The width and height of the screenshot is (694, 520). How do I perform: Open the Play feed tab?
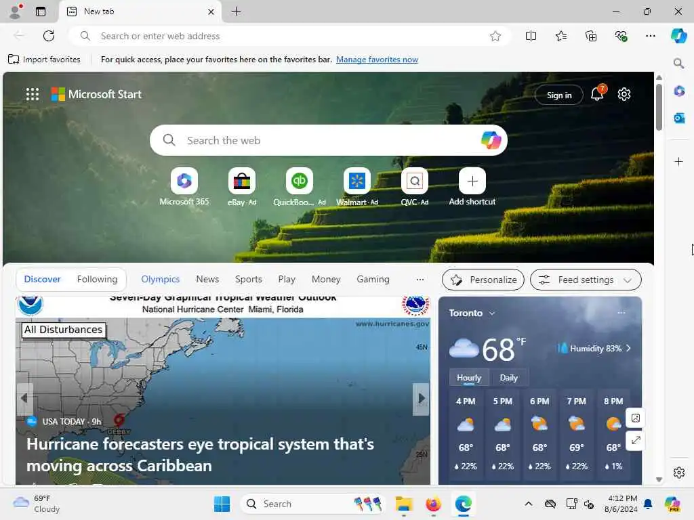tap(287, 280)
